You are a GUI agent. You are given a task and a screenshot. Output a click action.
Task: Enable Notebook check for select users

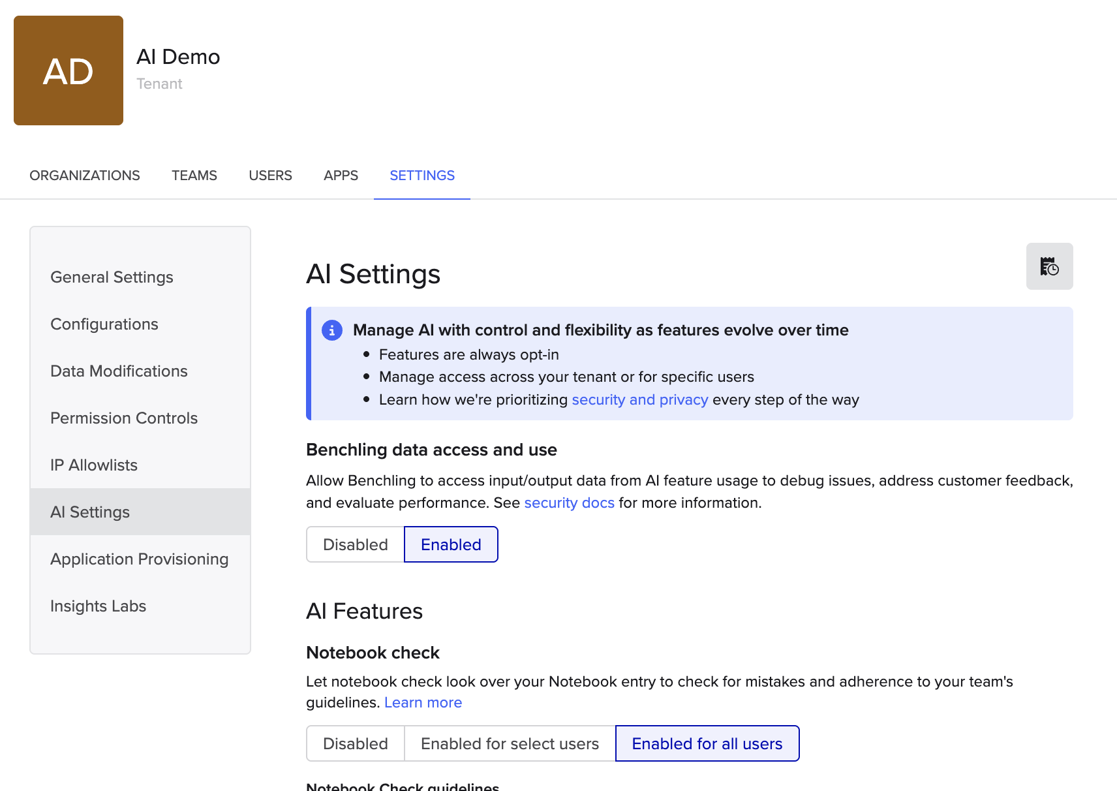click(510, 743)
